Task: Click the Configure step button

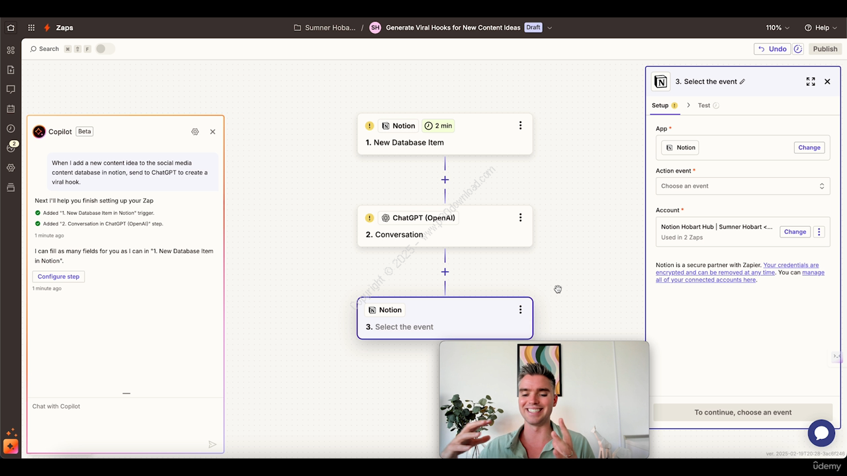Action: tap(58, 276)
